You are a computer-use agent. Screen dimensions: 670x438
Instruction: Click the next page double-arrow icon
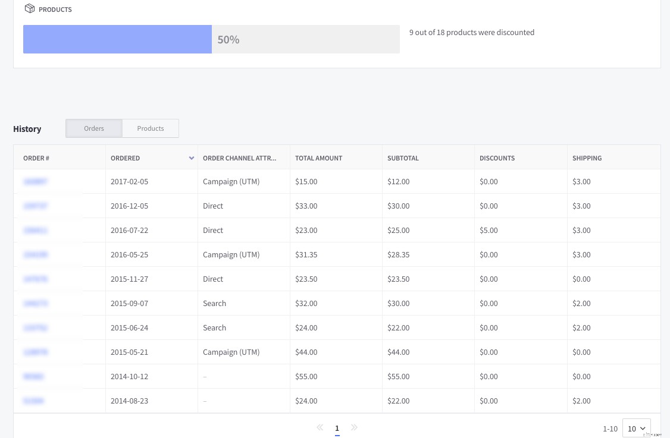pyautogui.click(x=354, y=427)
